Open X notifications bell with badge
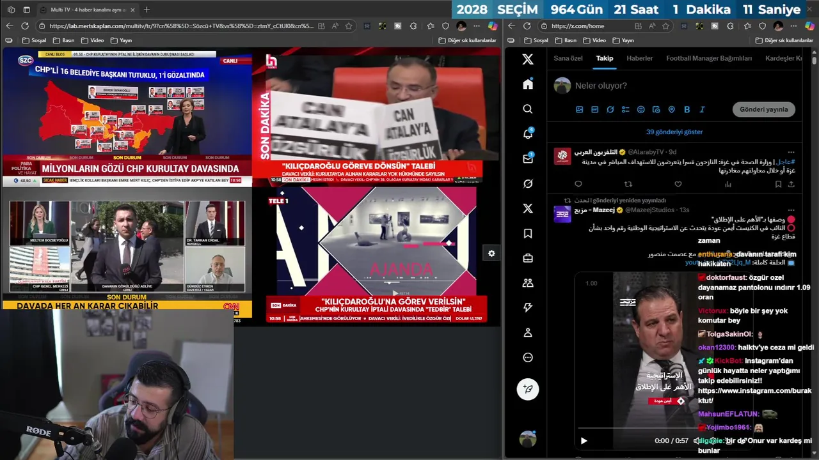The width and height of the screenshot is (819, 460). pos(528,134)
